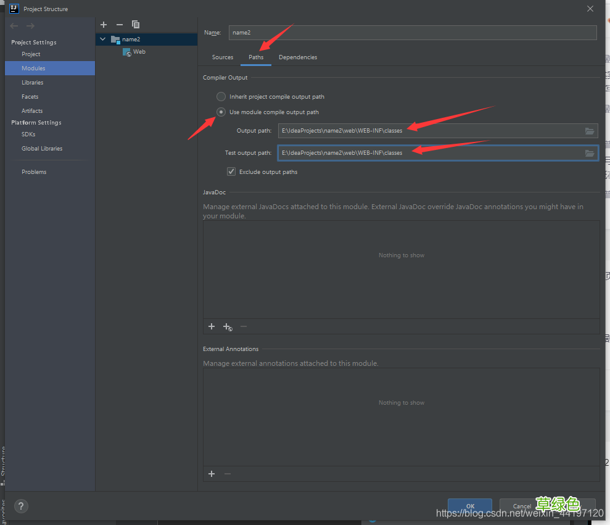The height and width of the screenshot is (525, 610).
Task: Open help via question mark button
Action: pyautogui.click(x=22, y=506)
